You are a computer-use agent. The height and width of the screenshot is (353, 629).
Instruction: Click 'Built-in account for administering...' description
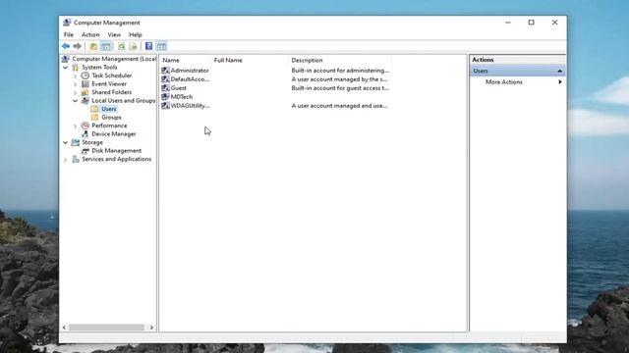(340, 71)
